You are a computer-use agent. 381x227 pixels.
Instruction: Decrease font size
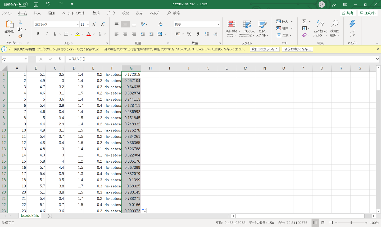click(x=103, y=24)
